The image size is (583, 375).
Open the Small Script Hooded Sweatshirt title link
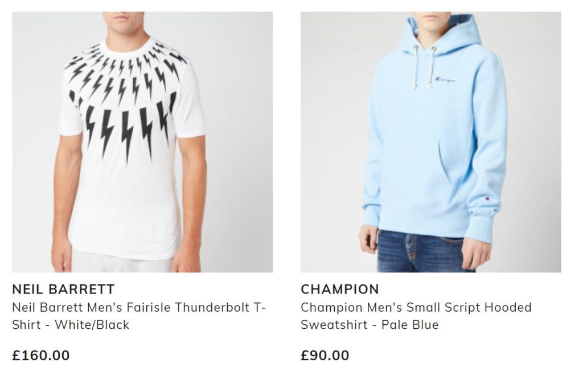click(416, 316)
